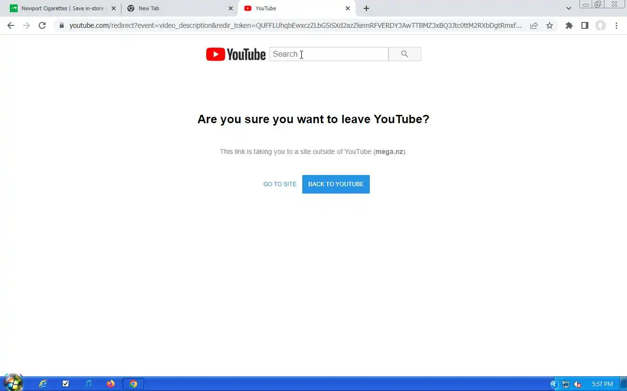The height and width of the screenshot is (391, 627).
Task: Focus the YouTube Search field
Action: coord(329,54)
